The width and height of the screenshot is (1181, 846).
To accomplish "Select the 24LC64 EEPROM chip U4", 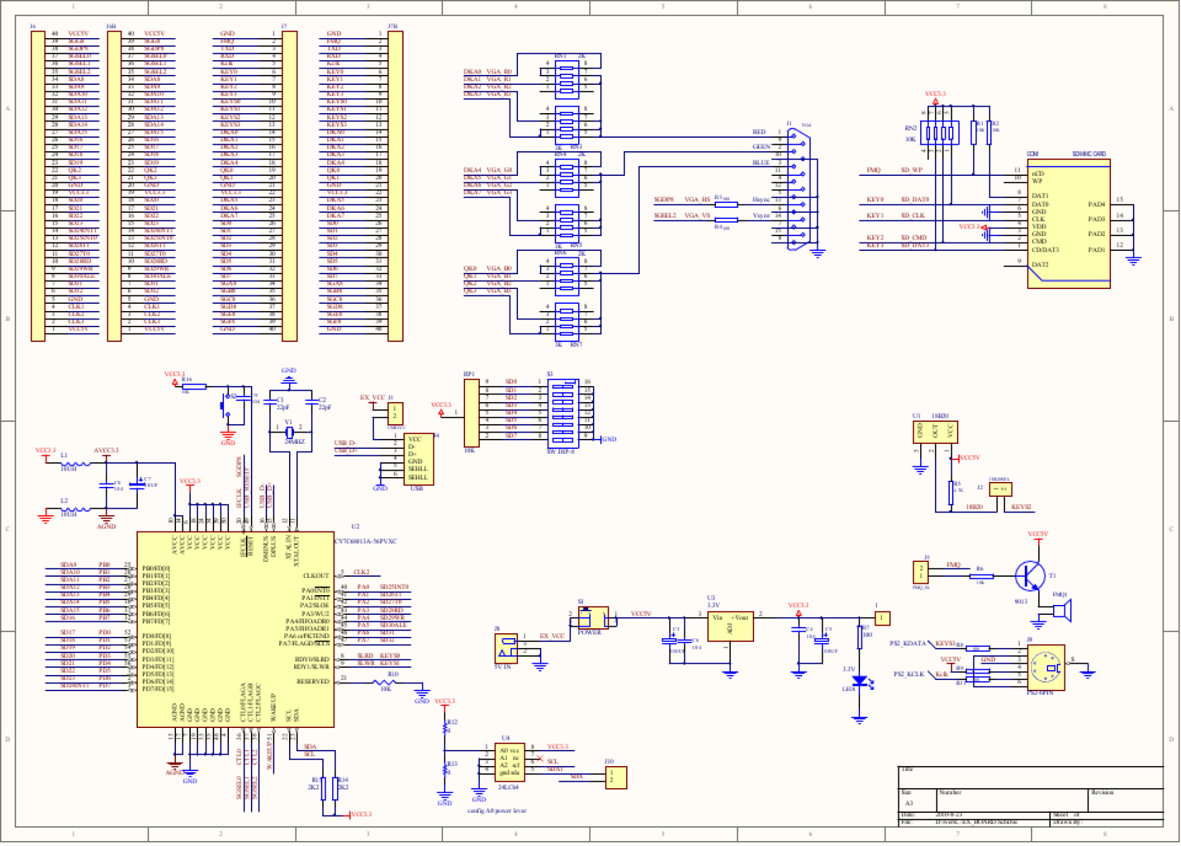I will coord(509,762).
